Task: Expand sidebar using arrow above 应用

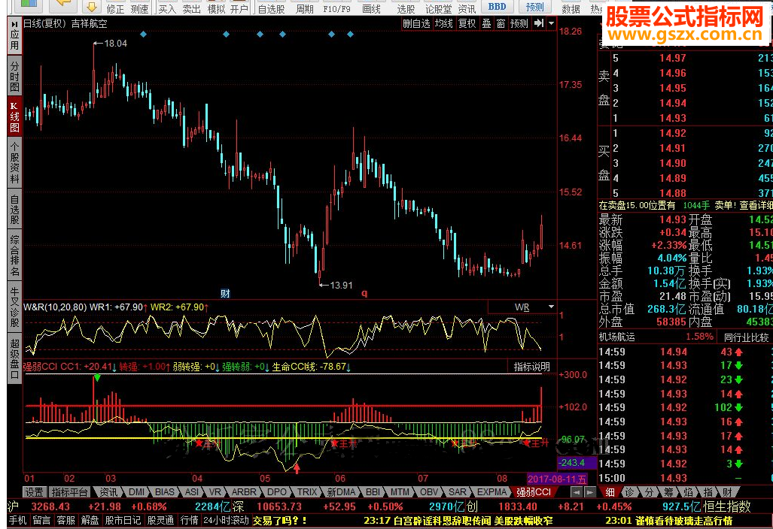Action: [x=14, y=24]
